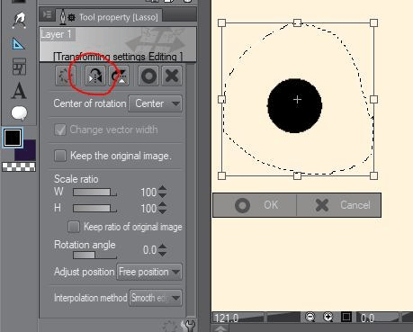The height and width of the screenshot is (332, 413).
Task: Confirm transform with panel circle icon
Action: click(148, 76)
